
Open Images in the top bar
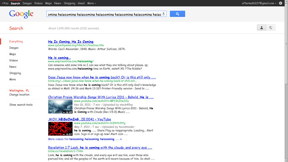tap(27, 3)
